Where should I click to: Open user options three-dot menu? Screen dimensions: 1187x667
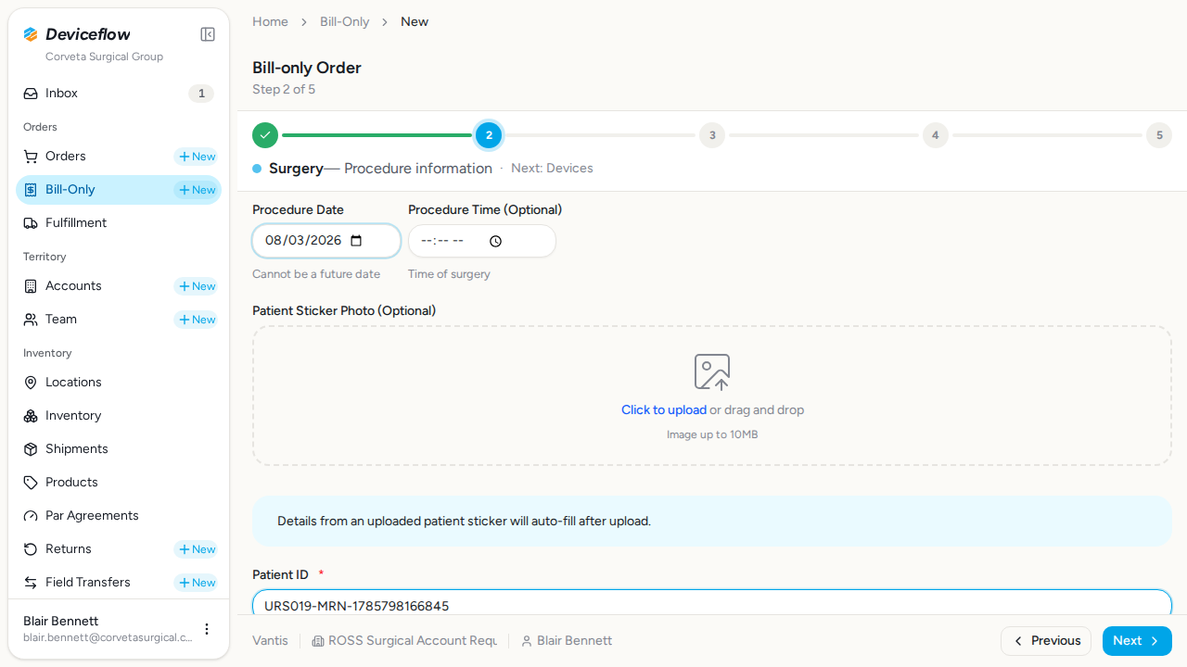(x=207, y=629)
